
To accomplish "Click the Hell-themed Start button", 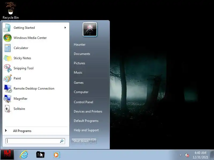I will [7, 155].
